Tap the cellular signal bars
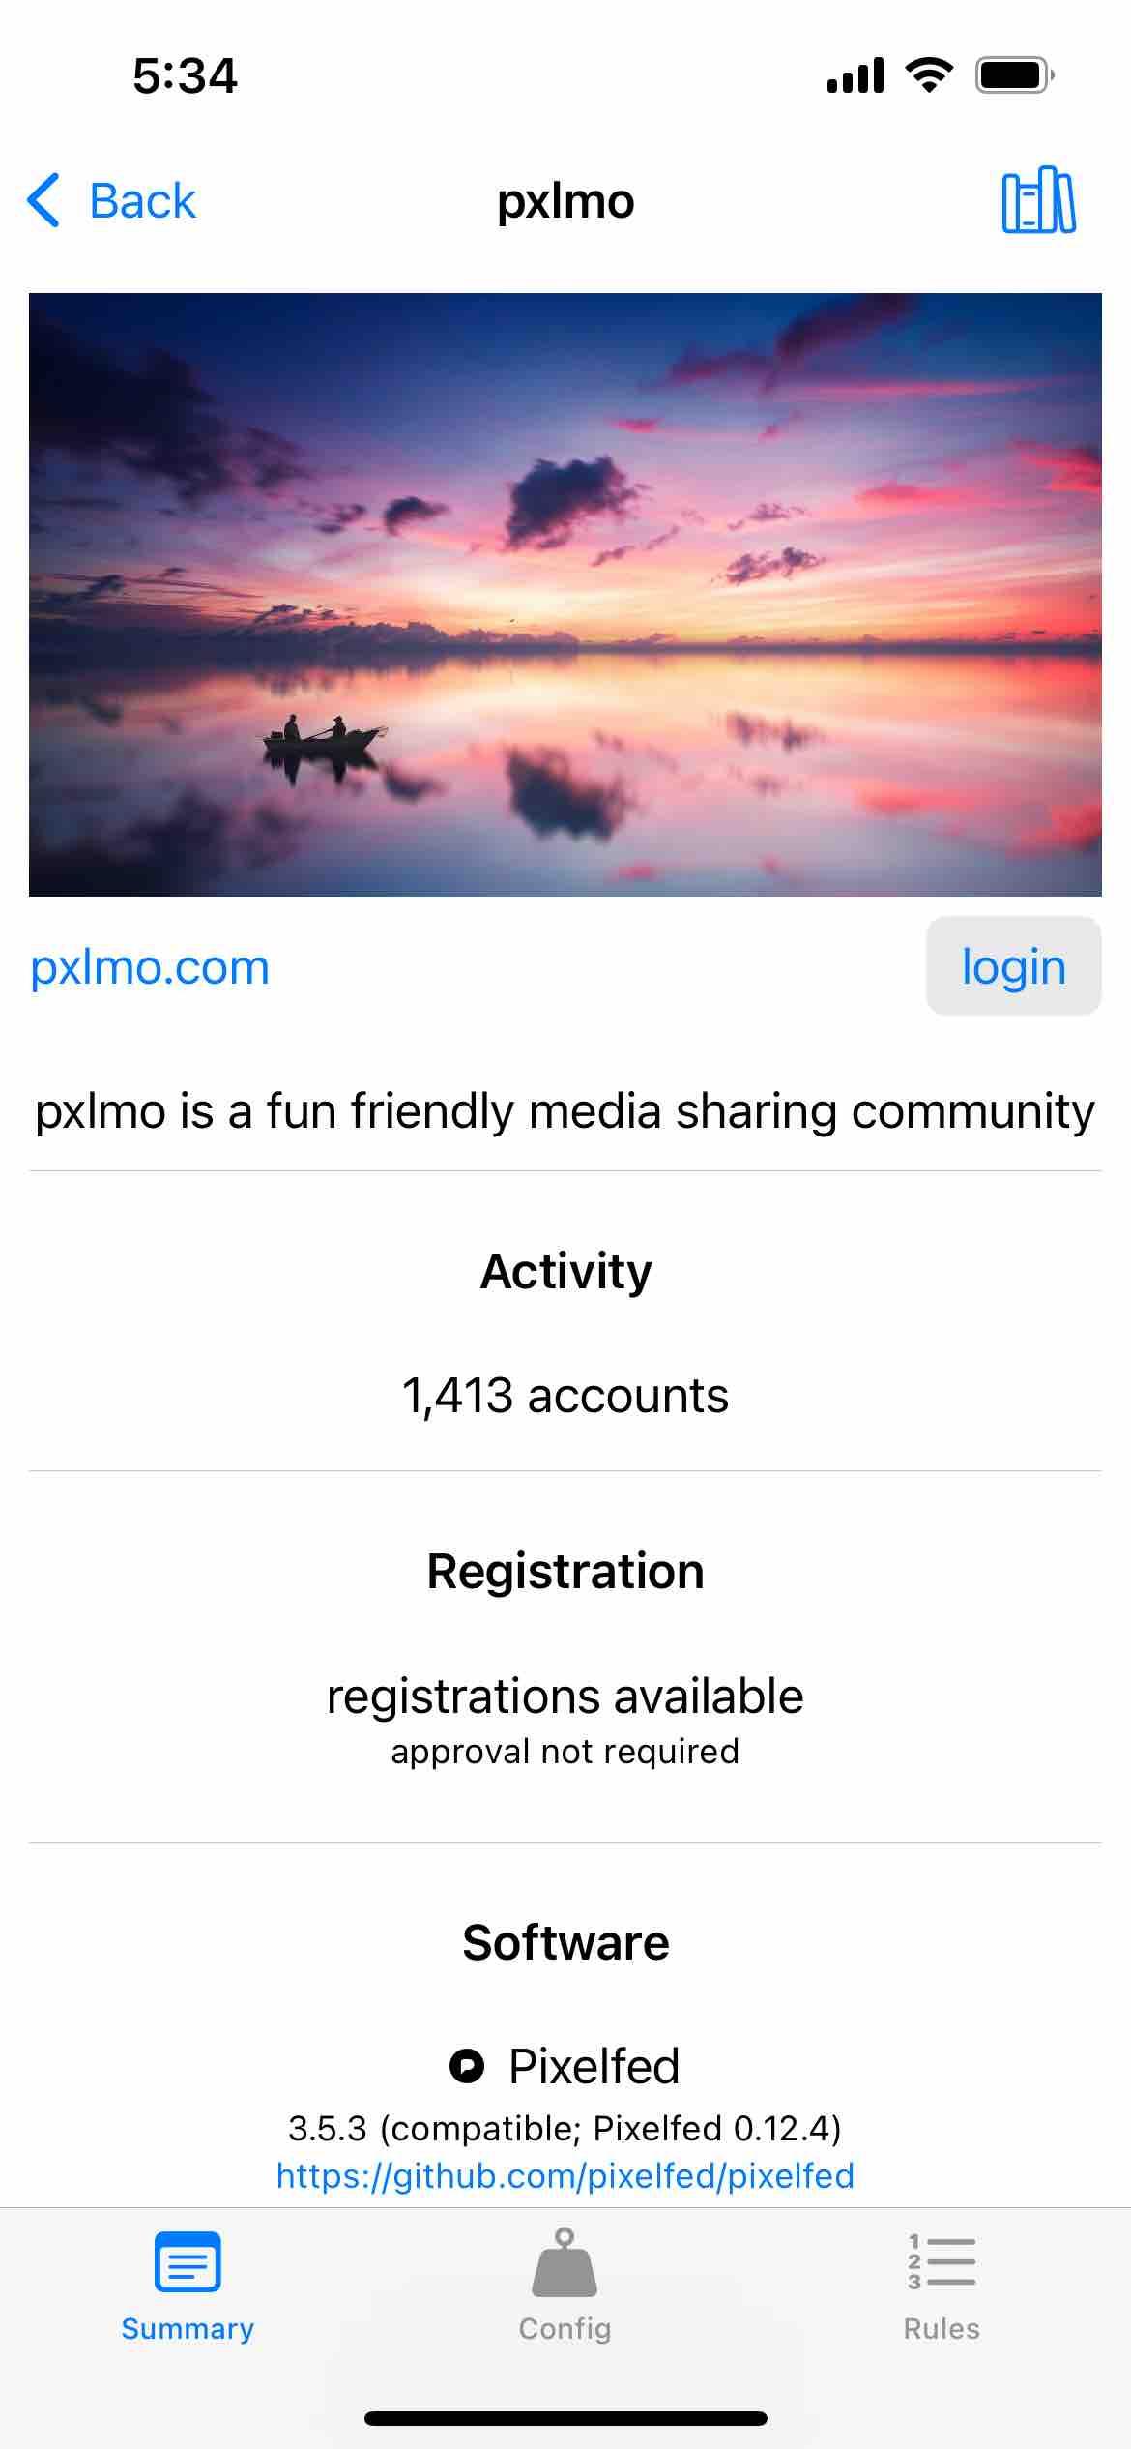1131x2449 pixels. pyautogui.click(x=855, y=75)
